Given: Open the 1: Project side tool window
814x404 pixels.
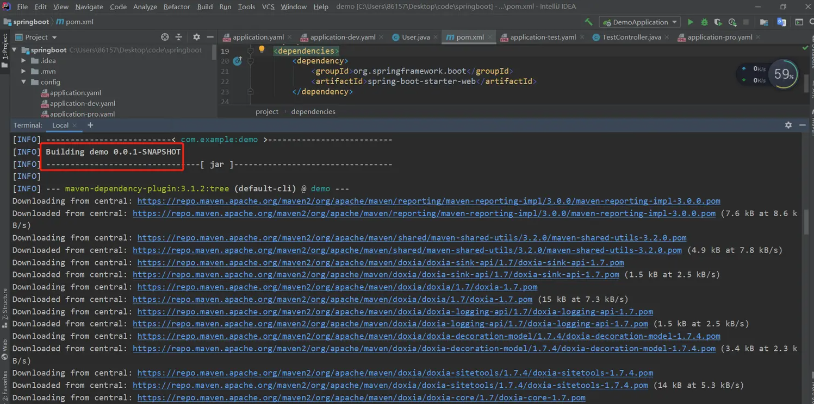Looking at the screenshot, I should [x=5, y=51].
